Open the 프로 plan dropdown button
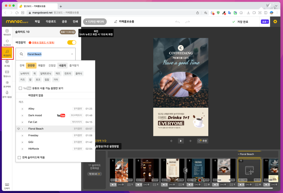 265,22
